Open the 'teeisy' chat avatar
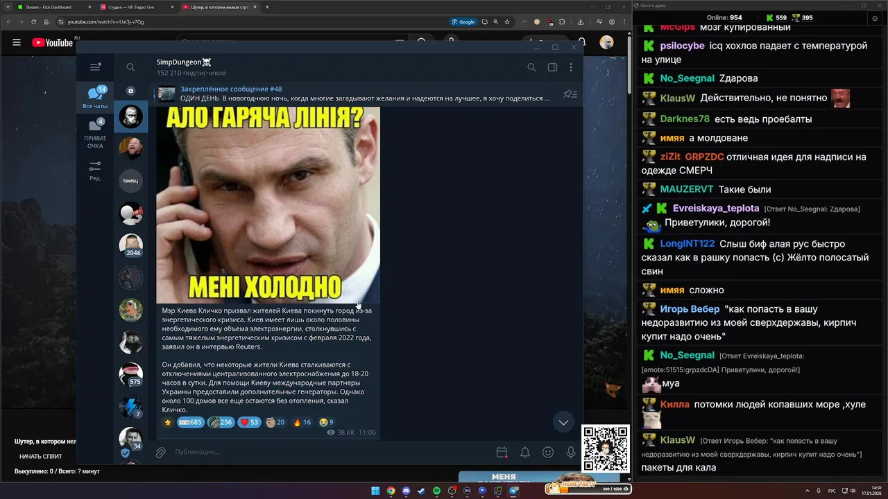This screenshot has width=888, height=499. click(130, 181)
